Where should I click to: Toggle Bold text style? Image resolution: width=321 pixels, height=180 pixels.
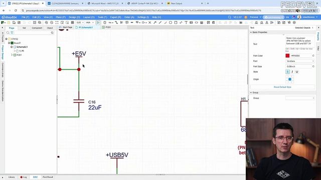click(287, 72)
